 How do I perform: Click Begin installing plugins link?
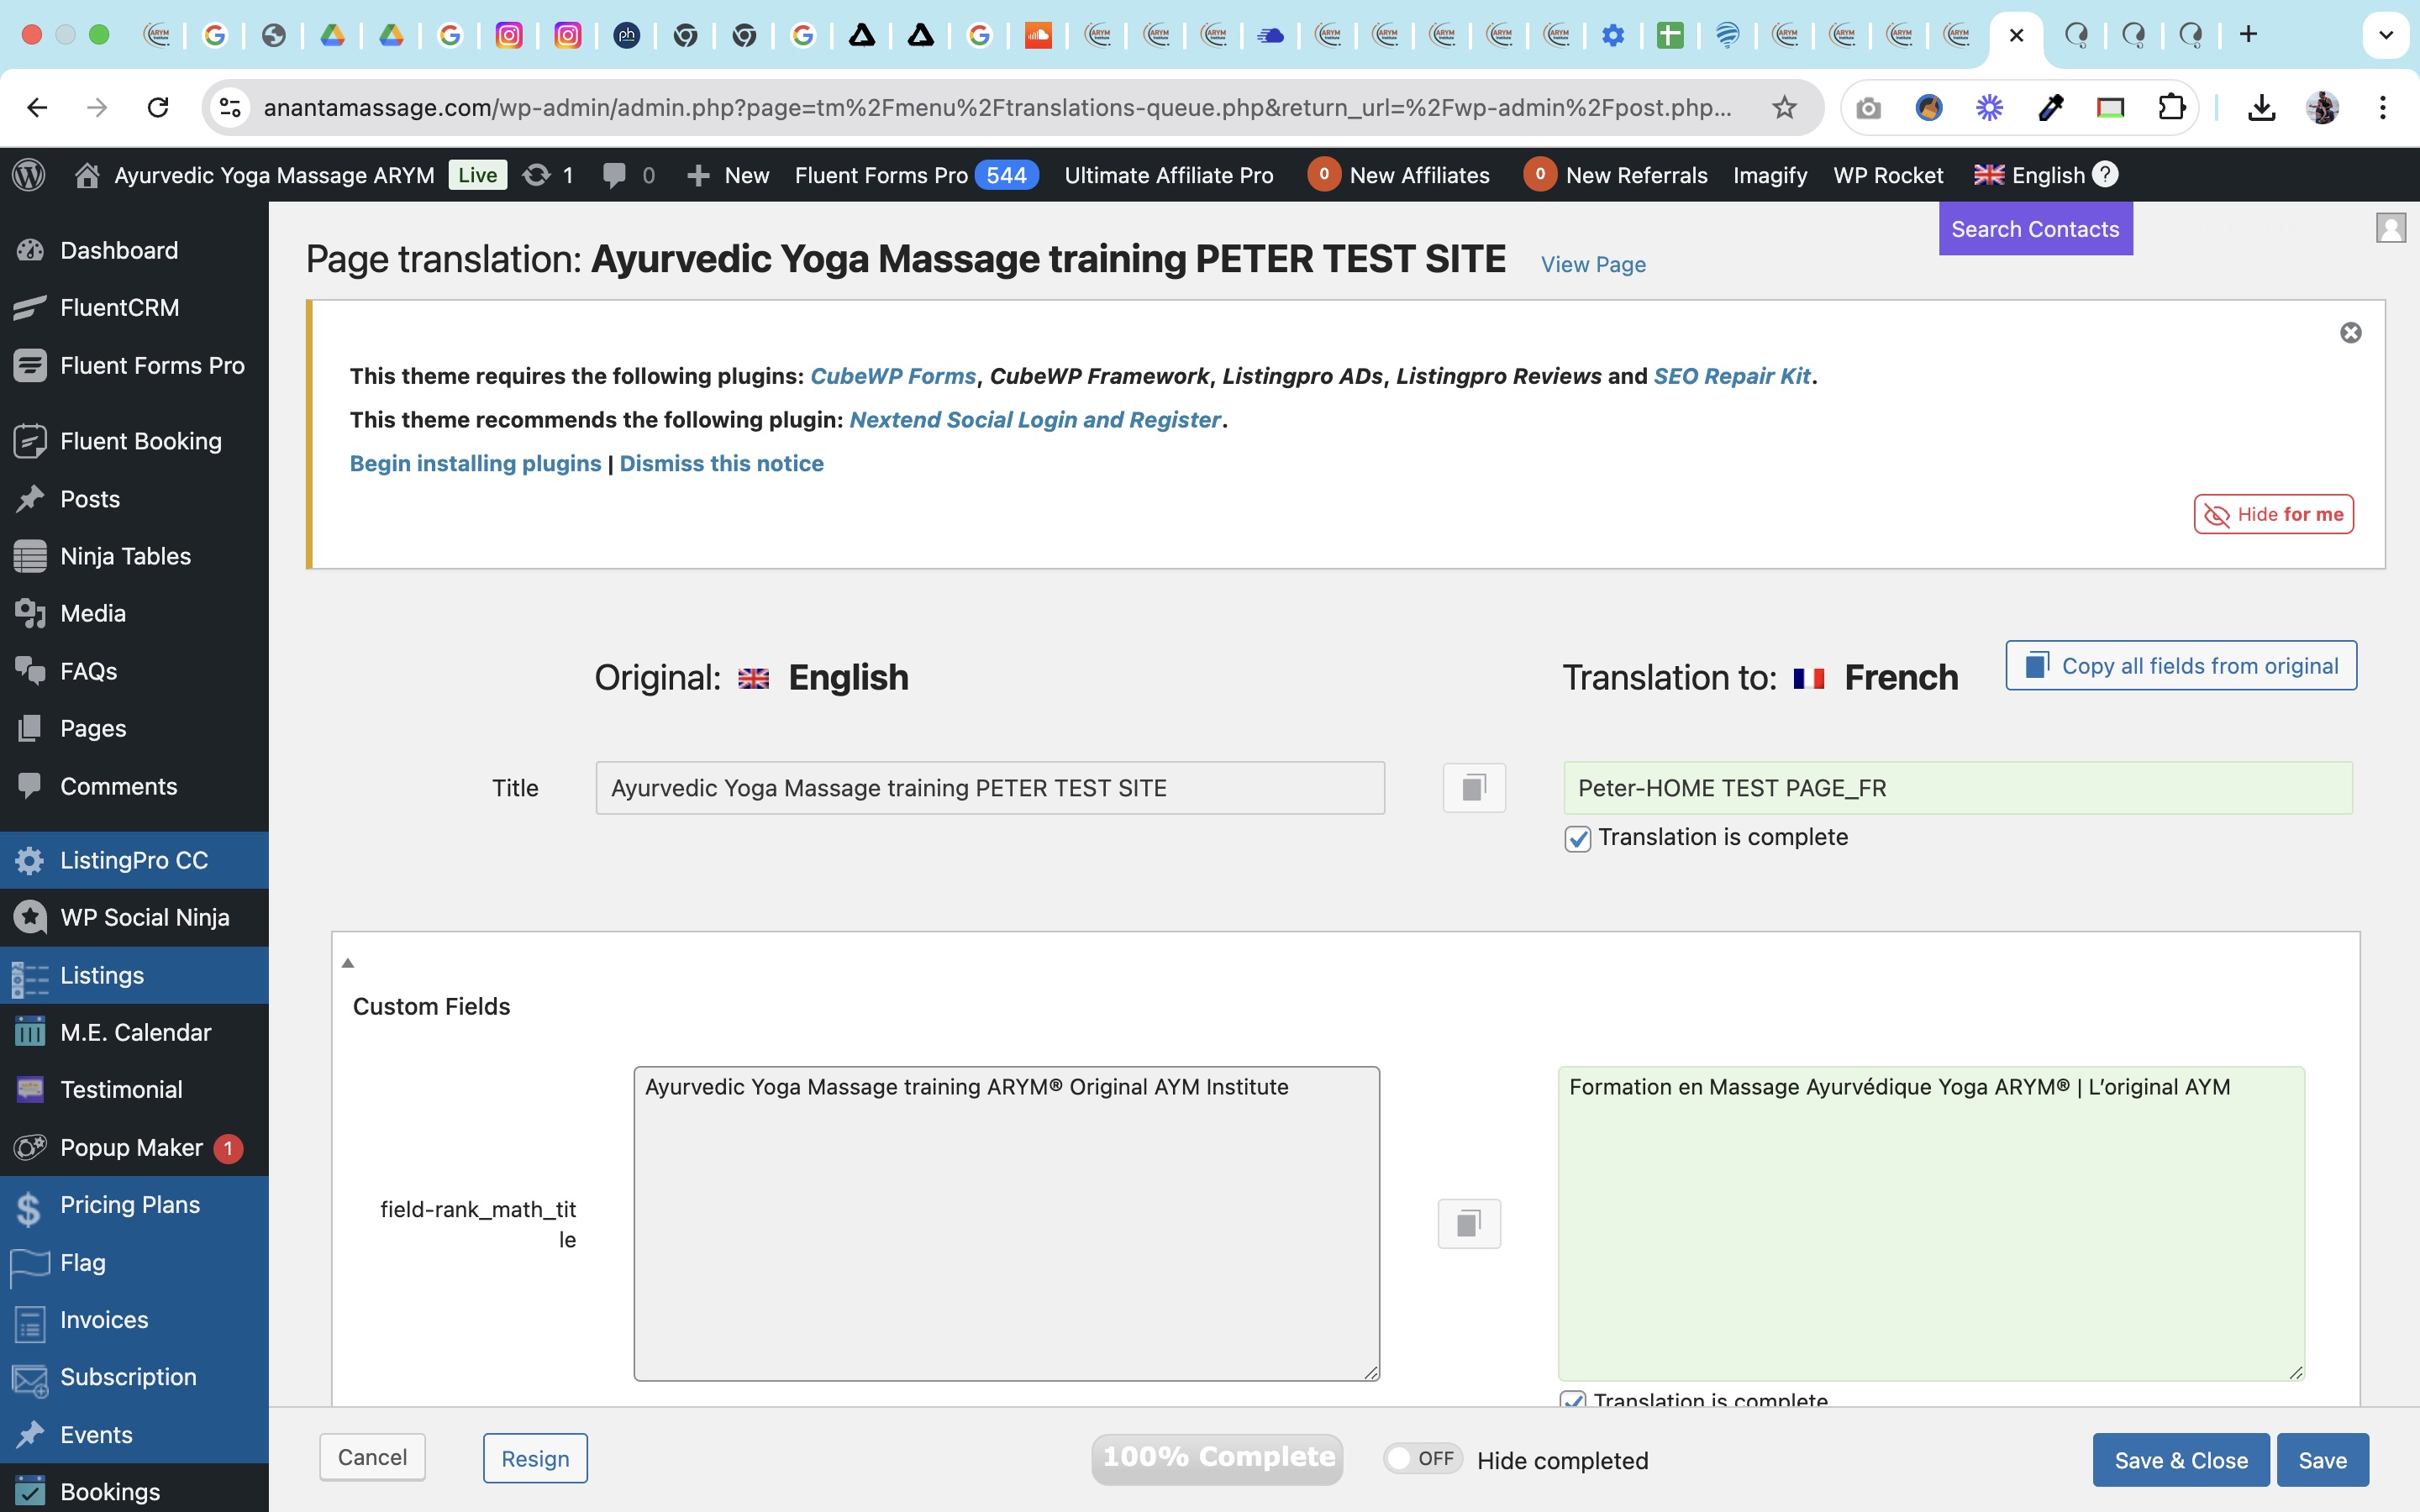coord(475,463)
